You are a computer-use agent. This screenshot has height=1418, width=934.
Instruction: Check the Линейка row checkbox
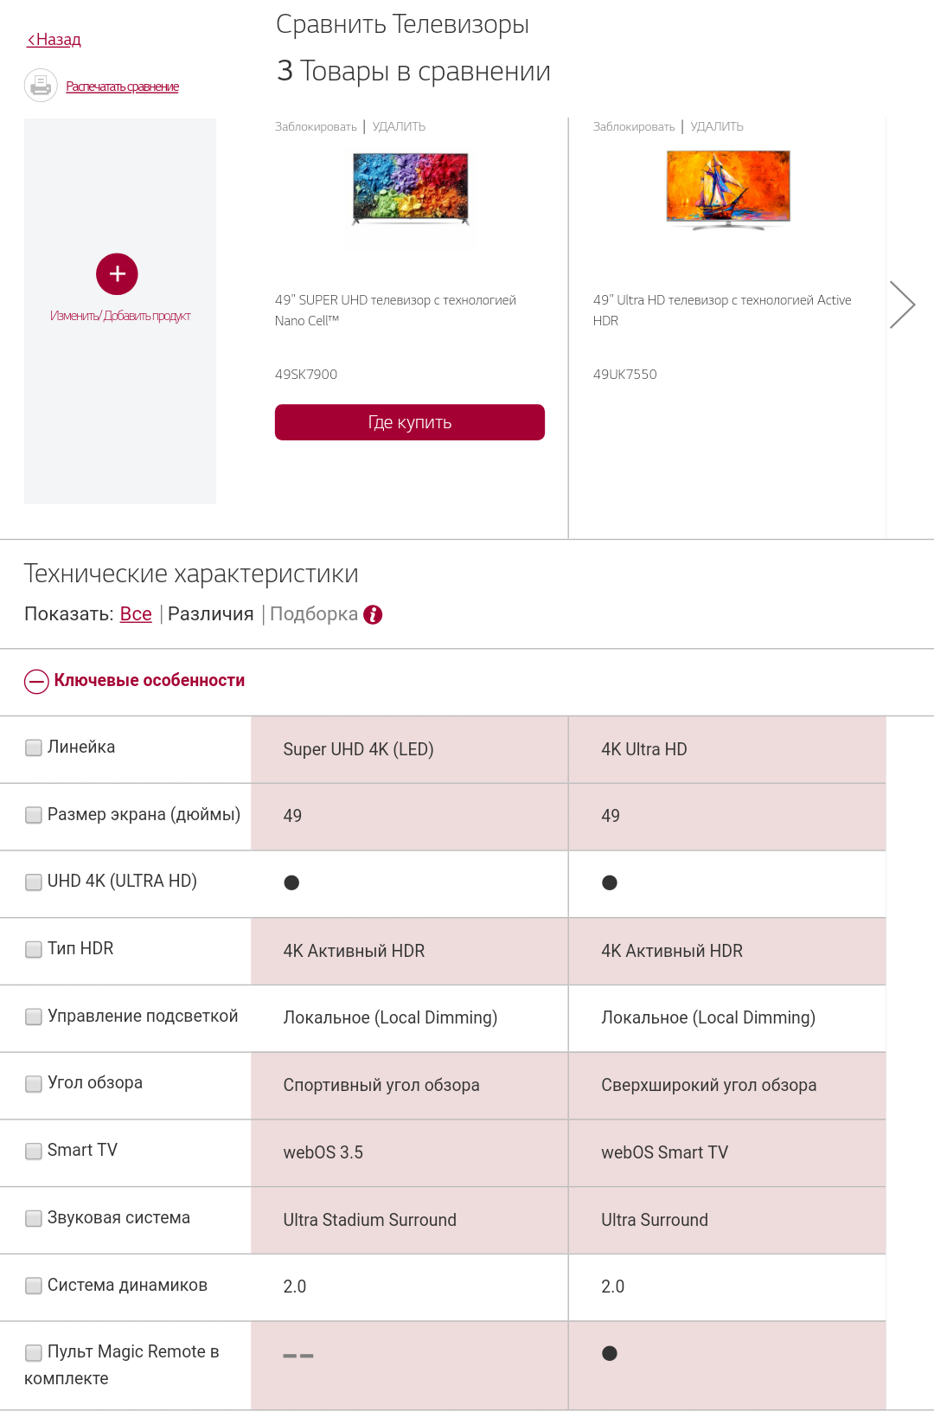[x=34, y=747]
